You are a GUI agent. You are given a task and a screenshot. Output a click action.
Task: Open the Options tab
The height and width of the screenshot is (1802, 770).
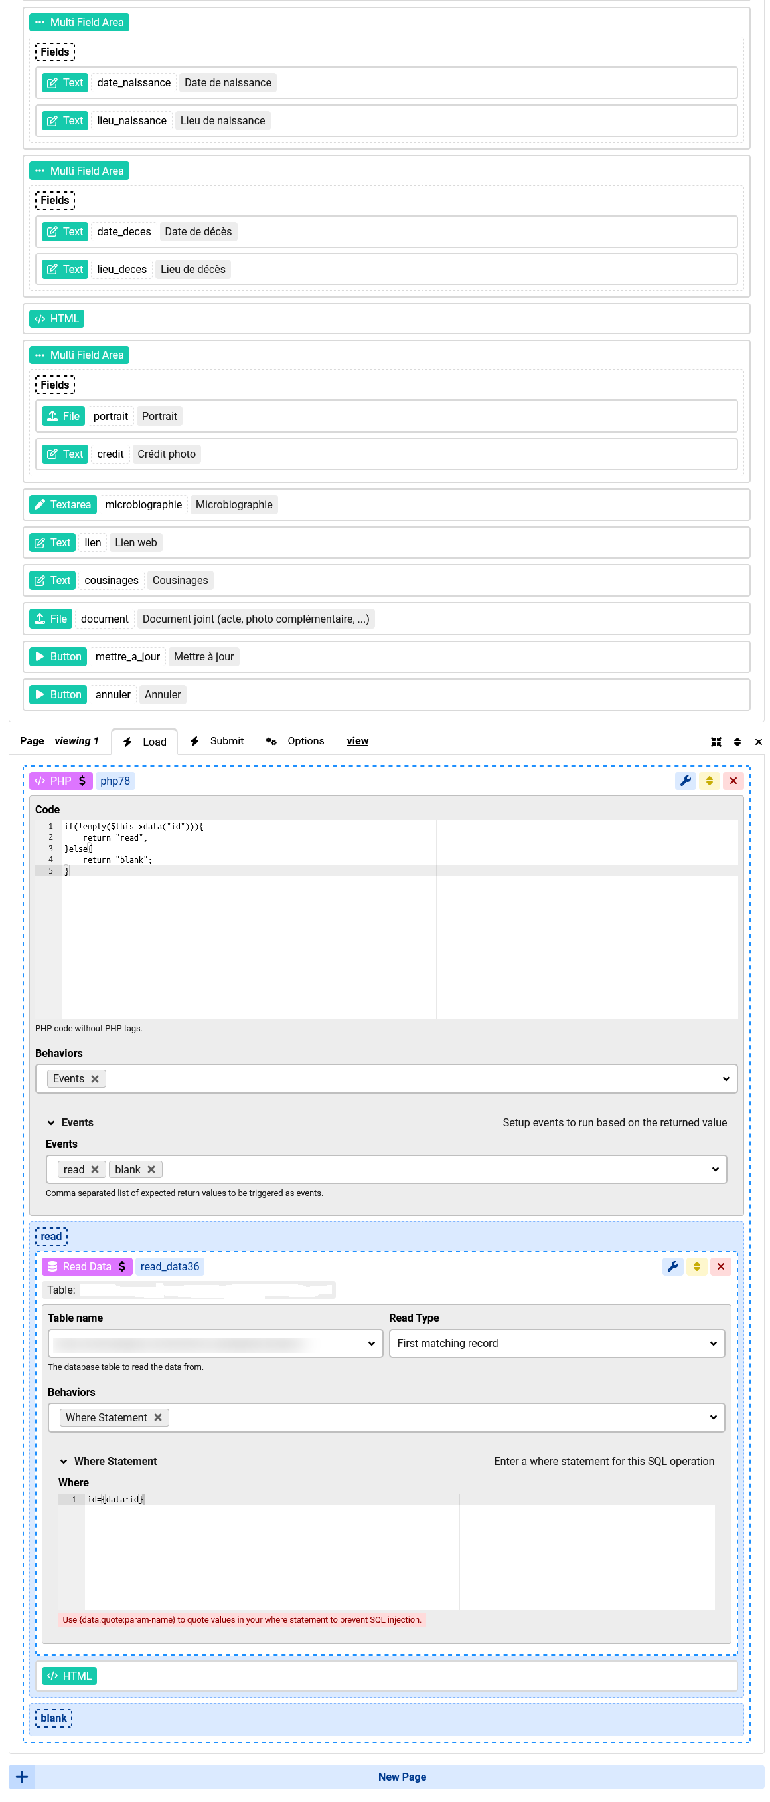point(295,741)
